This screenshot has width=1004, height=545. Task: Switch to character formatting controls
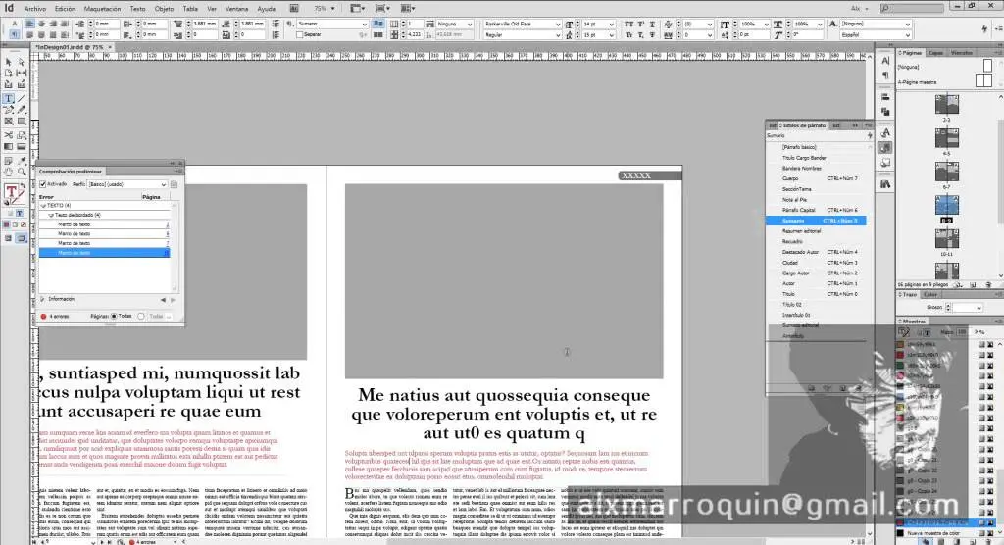tap(14, 24)
